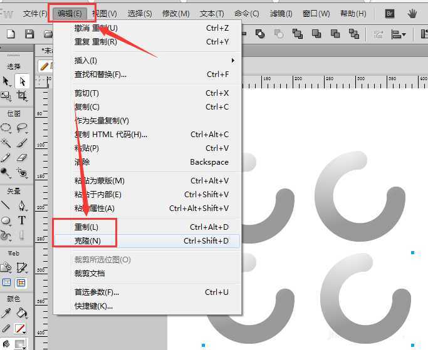Select the Pen tool
428x350 pixels.
(x=22, y=206)
